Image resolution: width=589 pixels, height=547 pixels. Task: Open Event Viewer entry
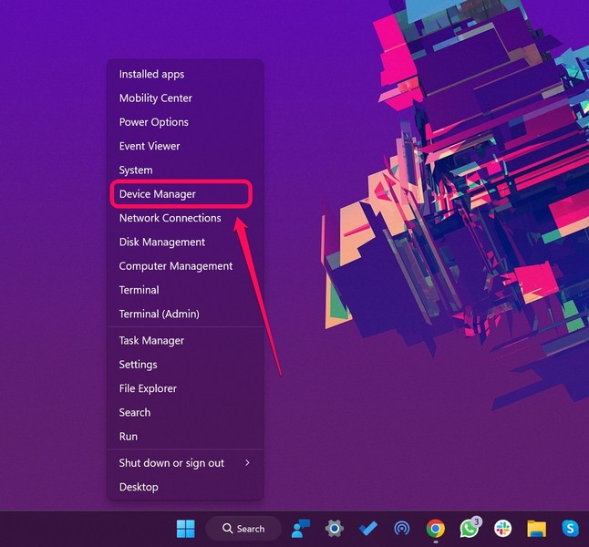pyautogui.click(x=150, y=146)
